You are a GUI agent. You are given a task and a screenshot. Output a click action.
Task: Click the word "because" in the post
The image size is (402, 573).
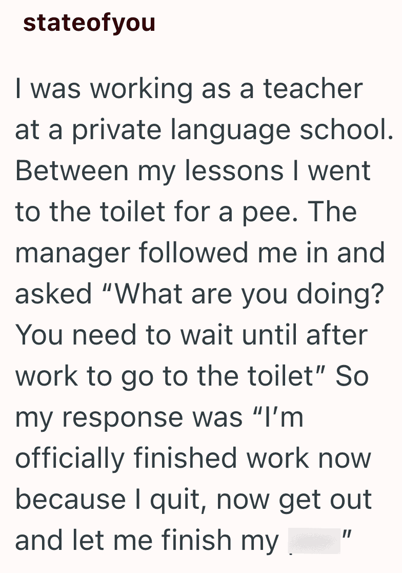pyautogui.click(x=71, y=499)
